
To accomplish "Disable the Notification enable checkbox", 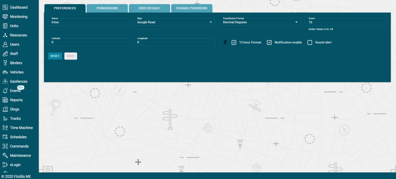I will (269, 42).
